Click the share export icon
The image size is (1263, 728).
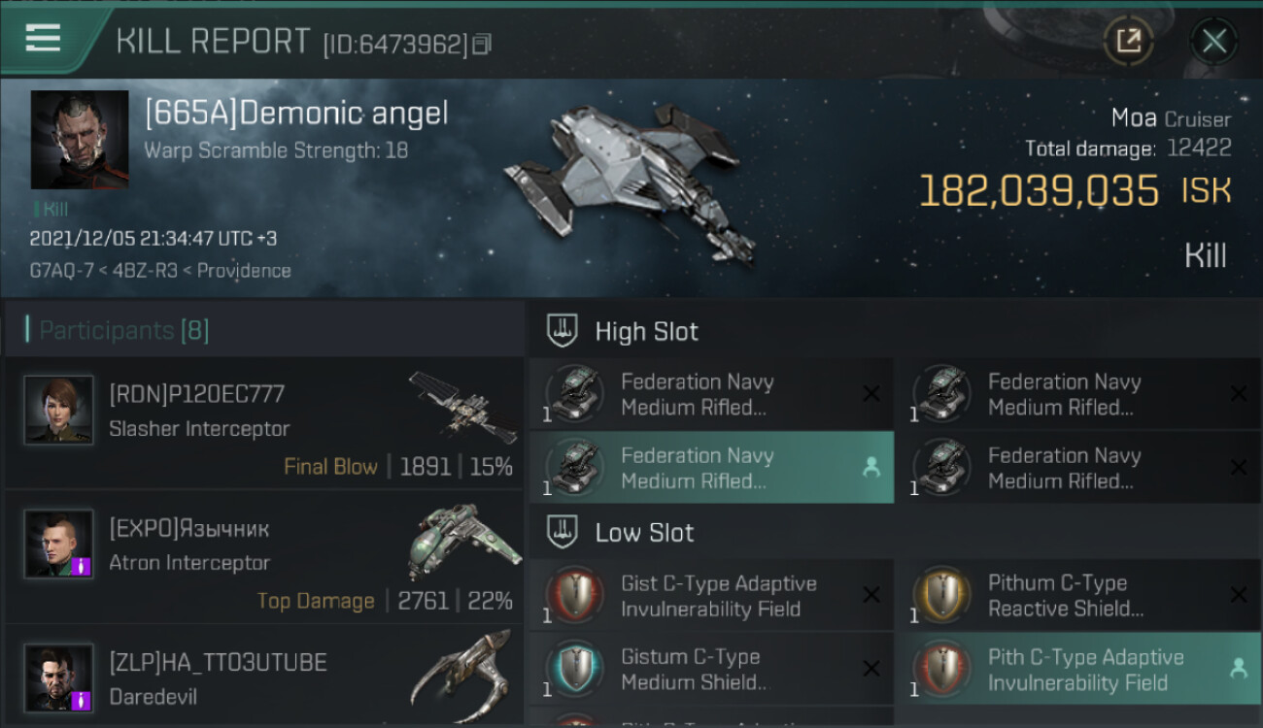(1128, 41)
